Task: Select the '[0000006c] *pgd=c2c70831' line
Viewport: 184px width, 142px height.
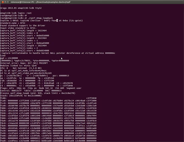Action: coord(34,61)
